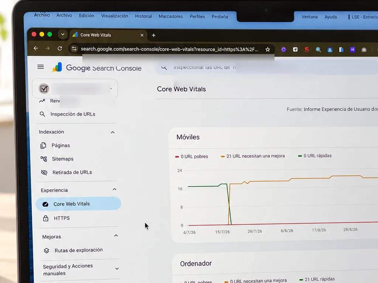Open the Ventana menu
This screenshot has width=378, height=283.
310,17
